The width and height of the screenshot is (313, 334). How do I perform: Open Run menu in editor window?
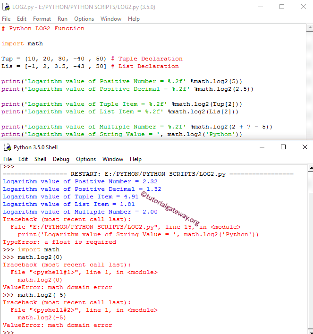click(x=62, y=19)
